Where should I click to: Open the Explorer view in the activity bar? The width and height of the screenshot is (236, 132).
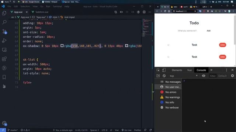click(4, 13)
